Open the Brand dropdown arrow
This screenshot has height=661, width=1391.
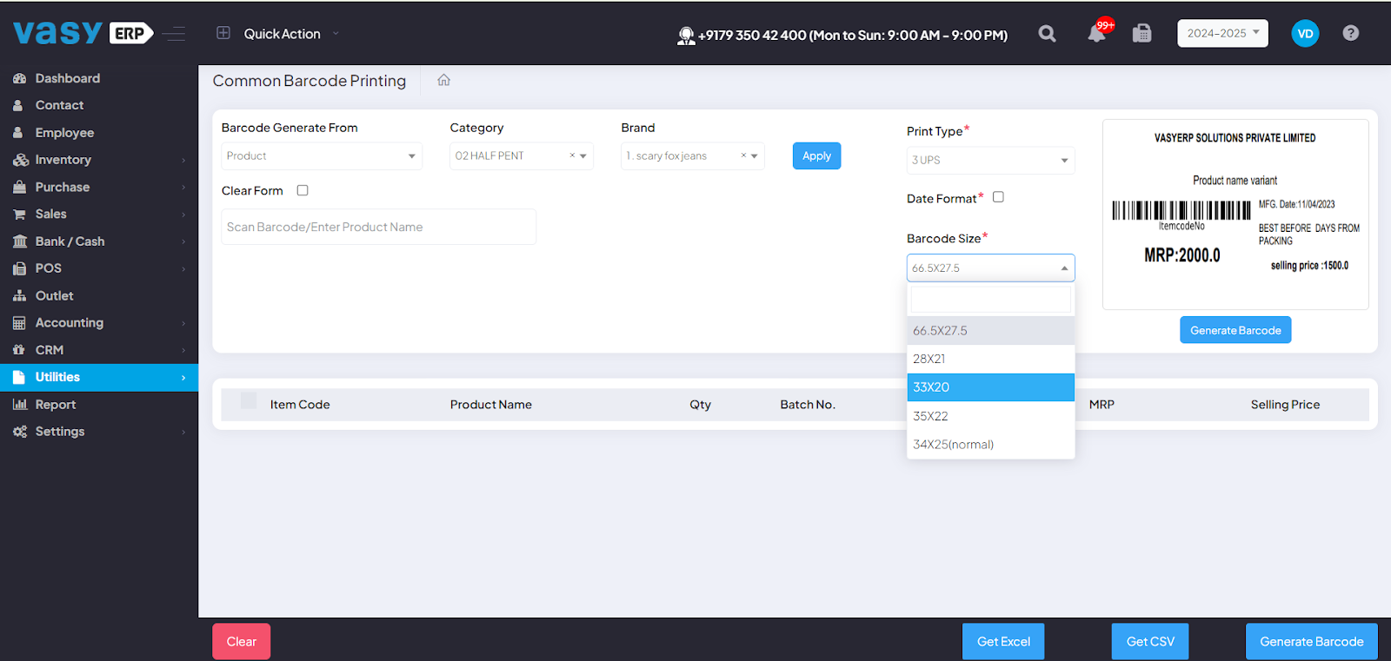[755, 156]
